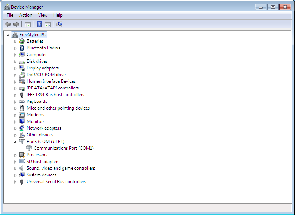Click the Monitors text label

[36, 121]
